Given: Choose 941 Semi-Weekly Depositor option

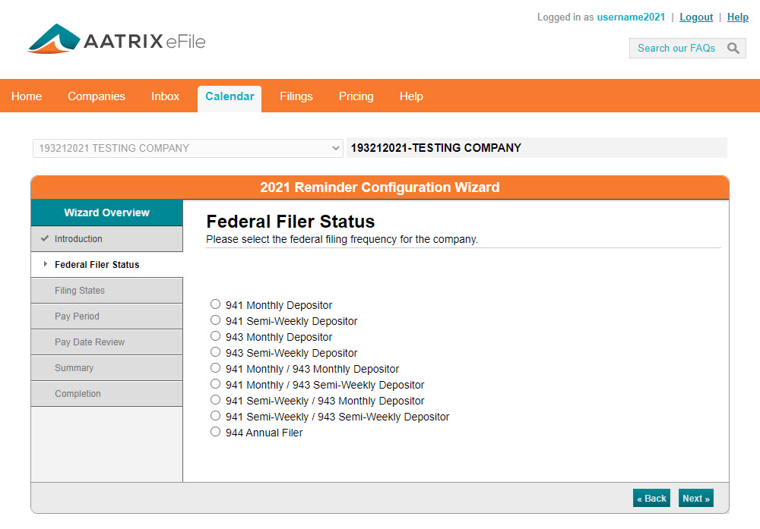Looking at the screenshot, I should tap(216, 320).
